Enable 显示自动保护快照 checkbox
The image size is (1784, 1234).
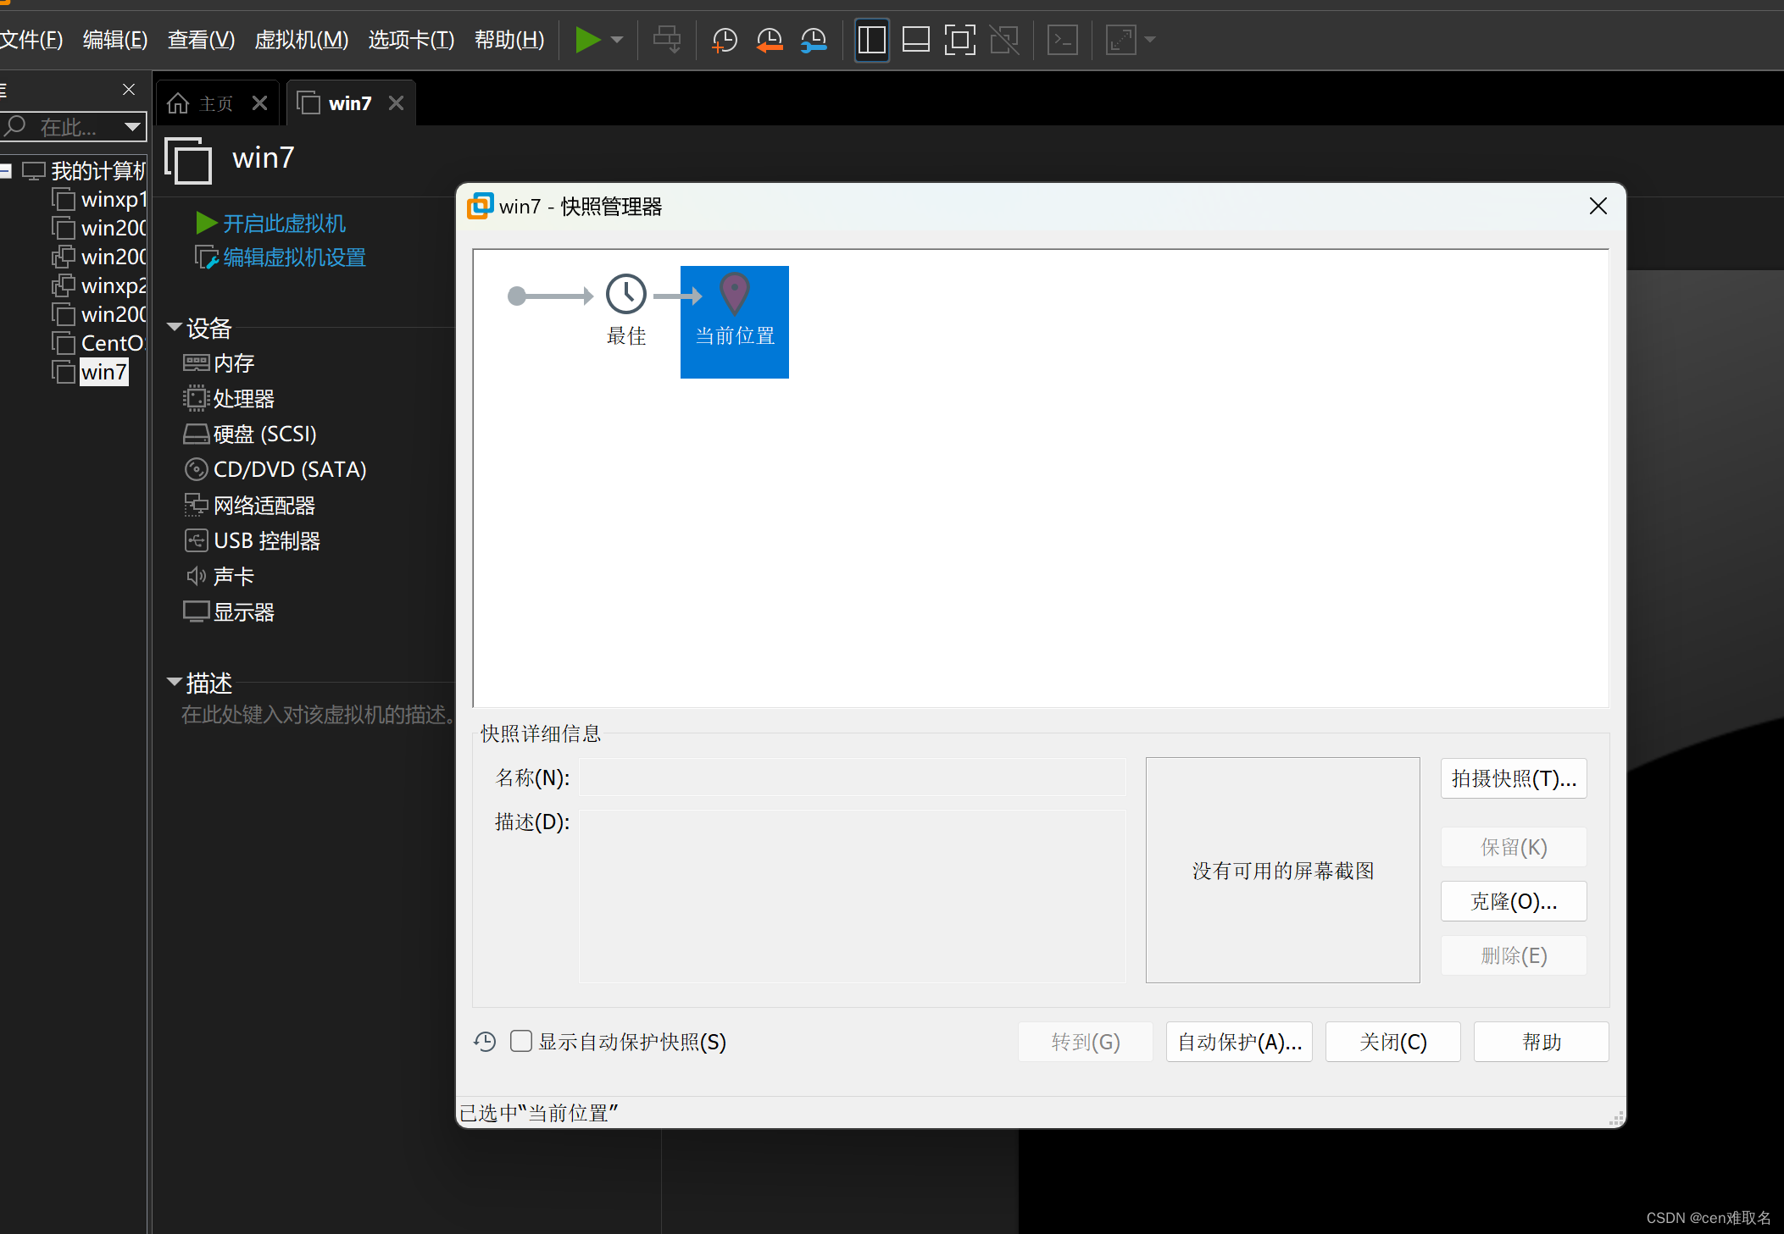tap(521, 1041)
